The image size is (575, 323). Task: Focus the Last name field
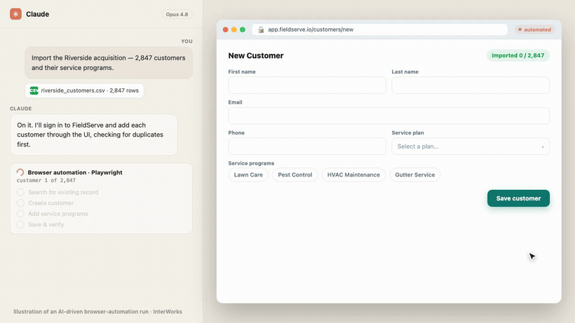471,85
